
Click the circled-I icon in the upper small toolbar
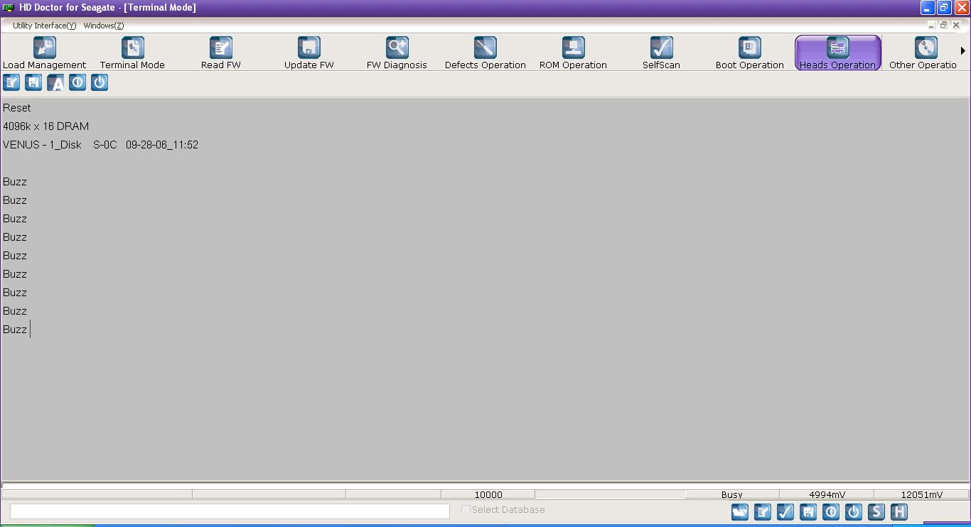(77, 82)
